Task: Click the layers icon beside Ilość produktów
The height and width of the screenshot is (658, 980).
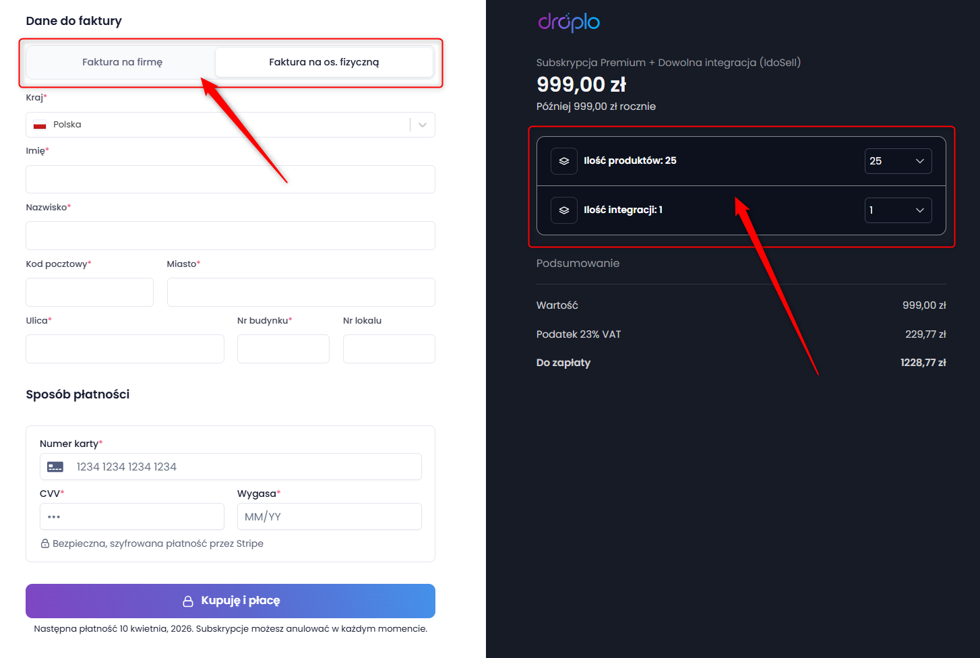Action: 564,161
